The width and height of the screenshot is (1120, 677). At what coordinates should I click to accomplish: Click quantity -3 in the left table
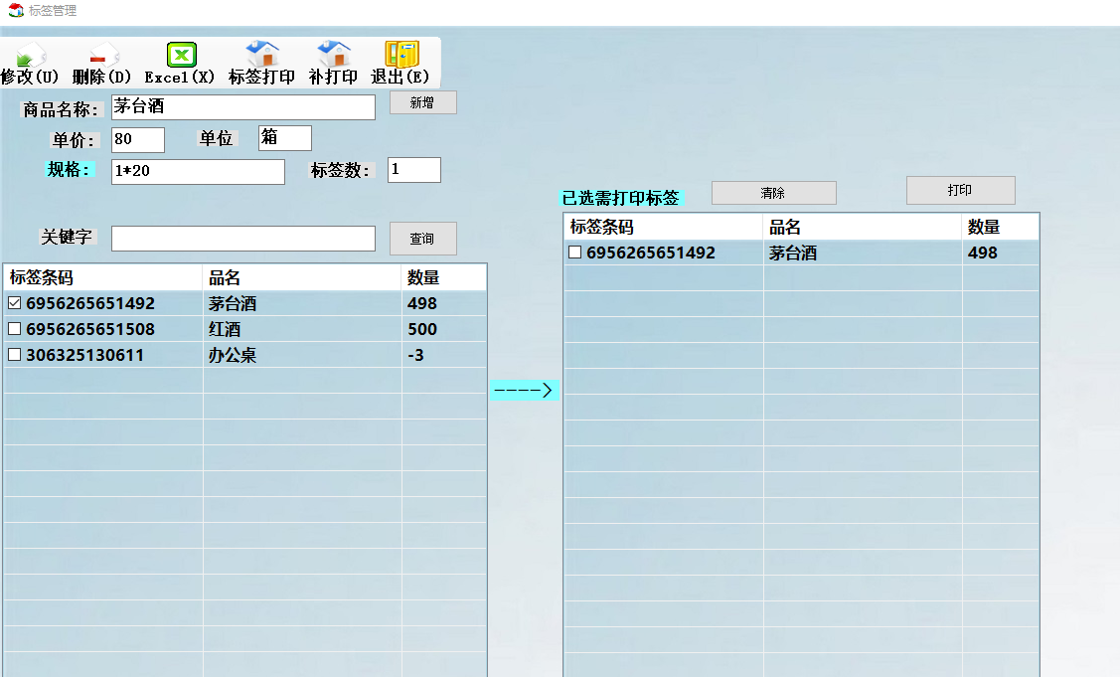[x=415, y=355]
